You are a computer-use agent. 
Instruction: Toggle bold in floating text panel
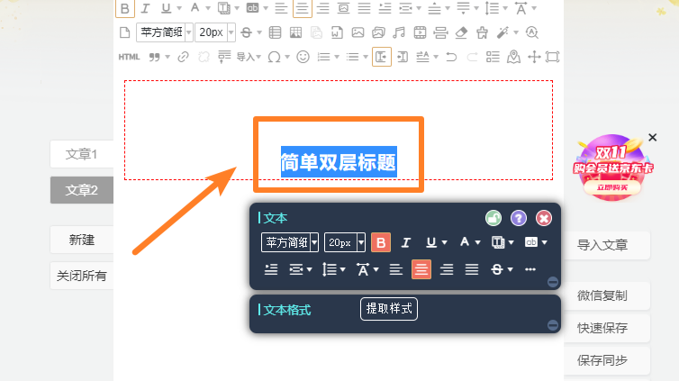click(381, 242)
